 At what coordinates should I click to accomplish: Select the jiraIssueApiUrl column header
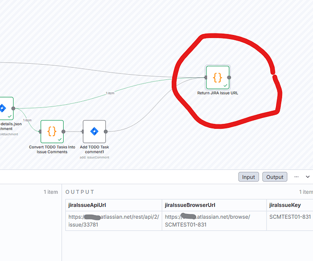click(x=114, y=205)
